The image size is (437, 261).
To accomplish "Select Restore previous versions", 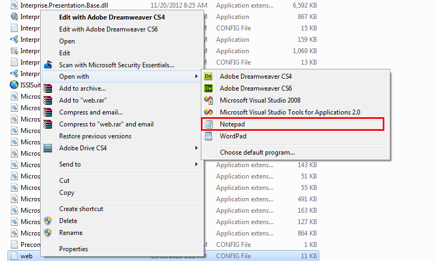I will click(x=95, y=136).
